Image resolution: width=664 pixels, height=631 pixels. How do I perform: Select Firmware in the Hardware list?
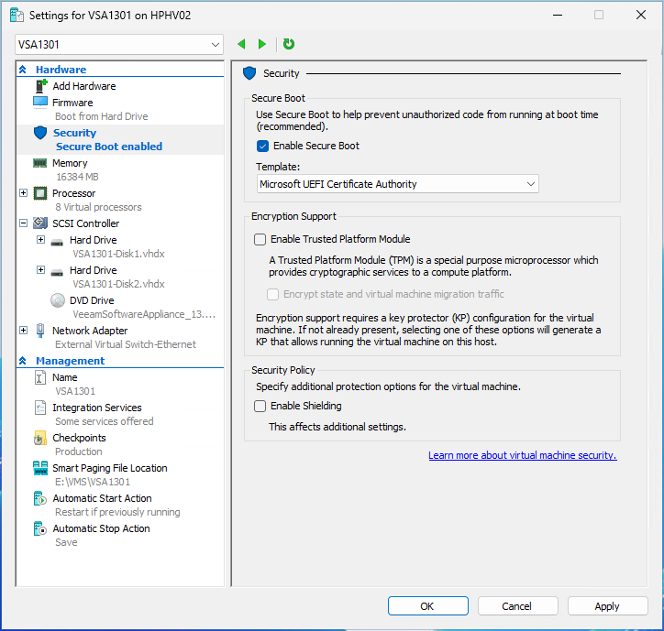(72, 103)
